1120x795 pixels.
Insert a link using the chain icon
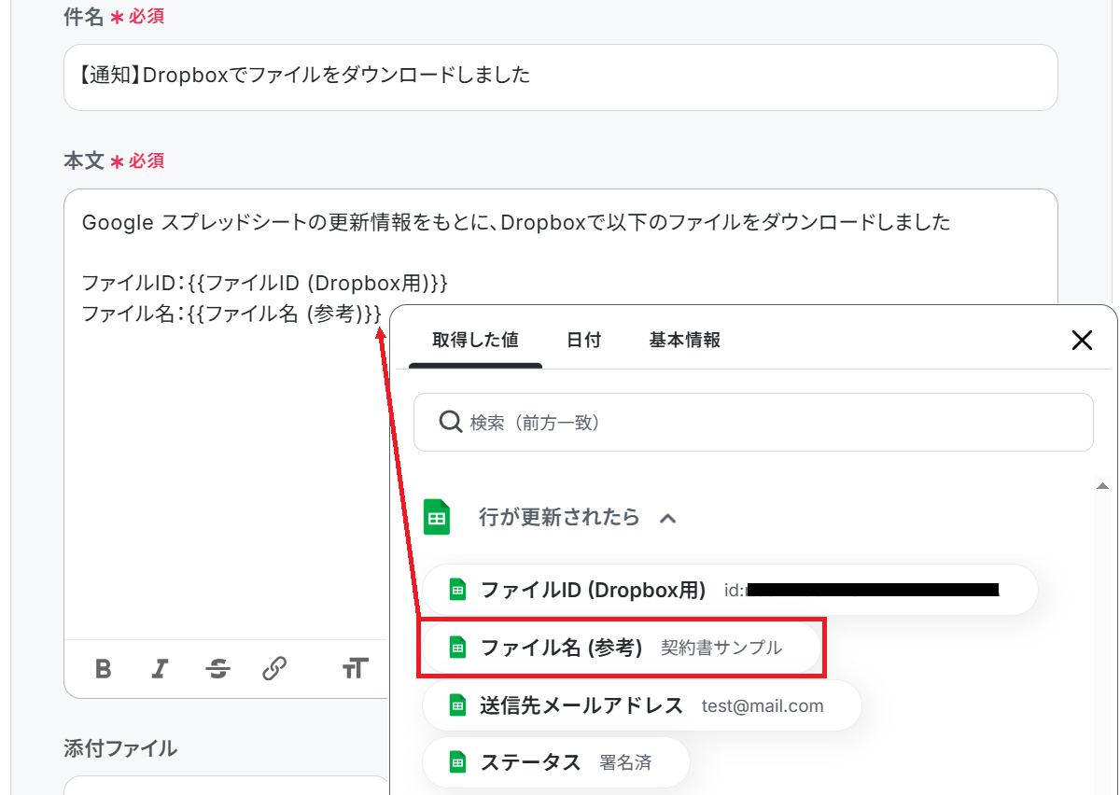[274, 668]
